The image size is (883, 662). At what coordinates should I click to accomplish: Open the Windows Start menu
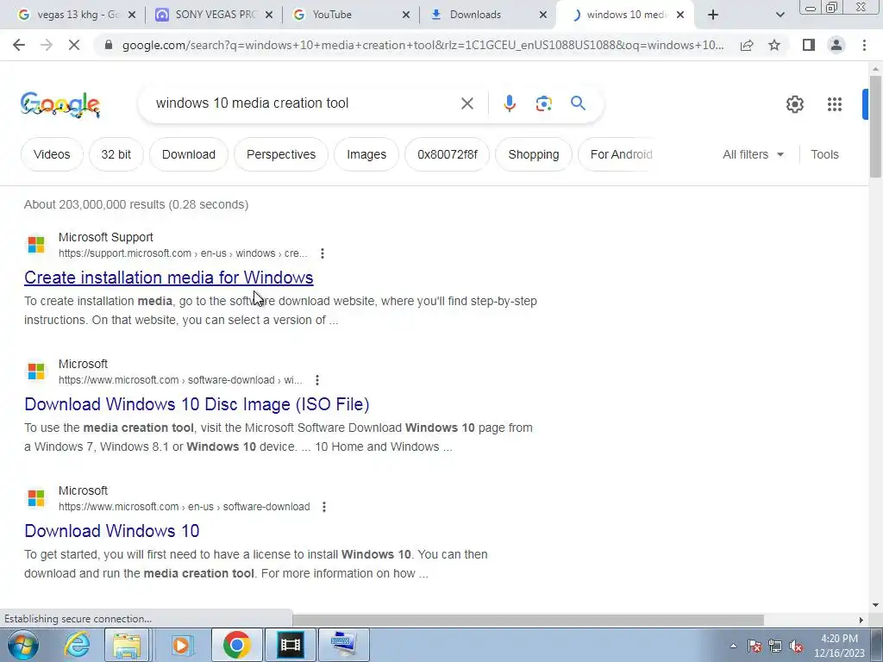point(22,645)
